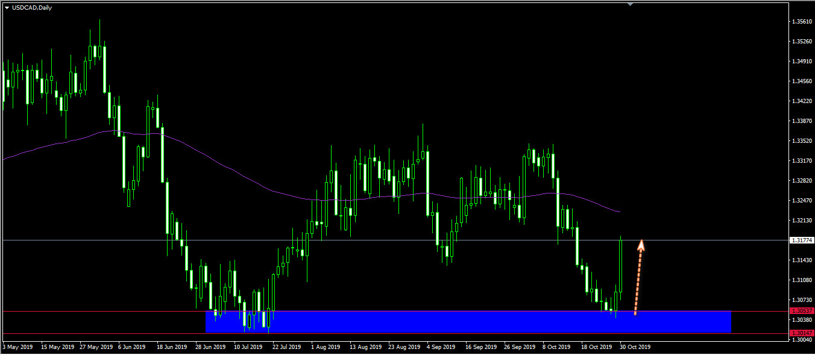This screenshot has height=355, width=815.
Task: Click the 30 Oct 2019 date label
Action: tap(635, 347)
